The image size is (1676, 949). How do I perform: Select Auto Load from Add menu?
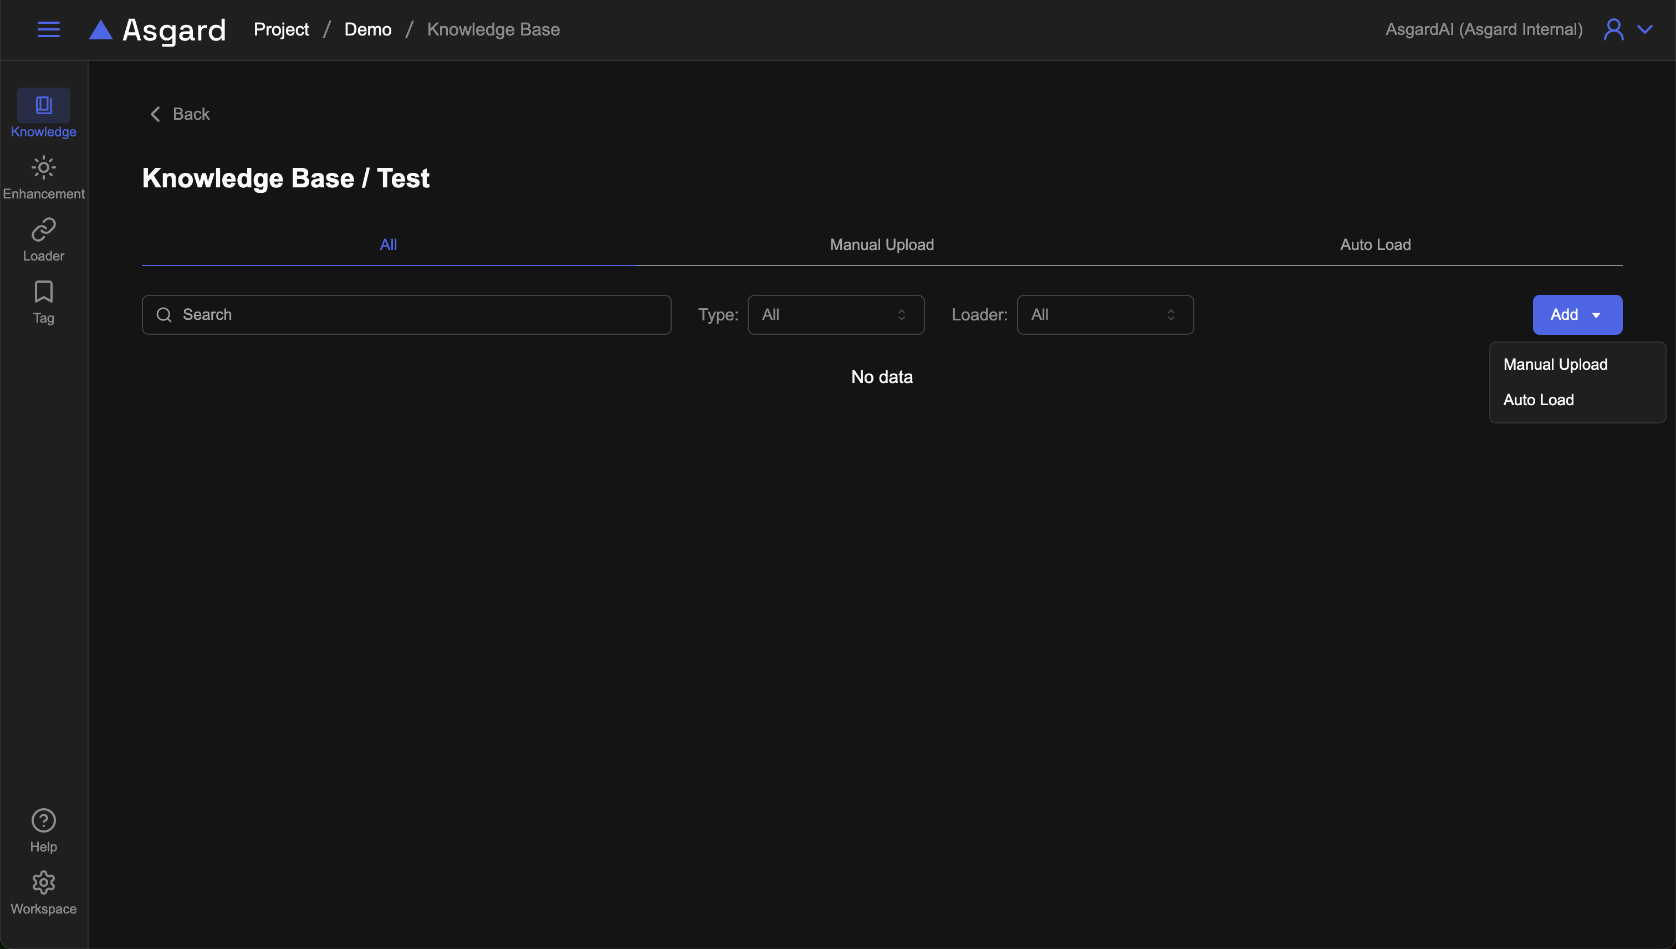1538,400
